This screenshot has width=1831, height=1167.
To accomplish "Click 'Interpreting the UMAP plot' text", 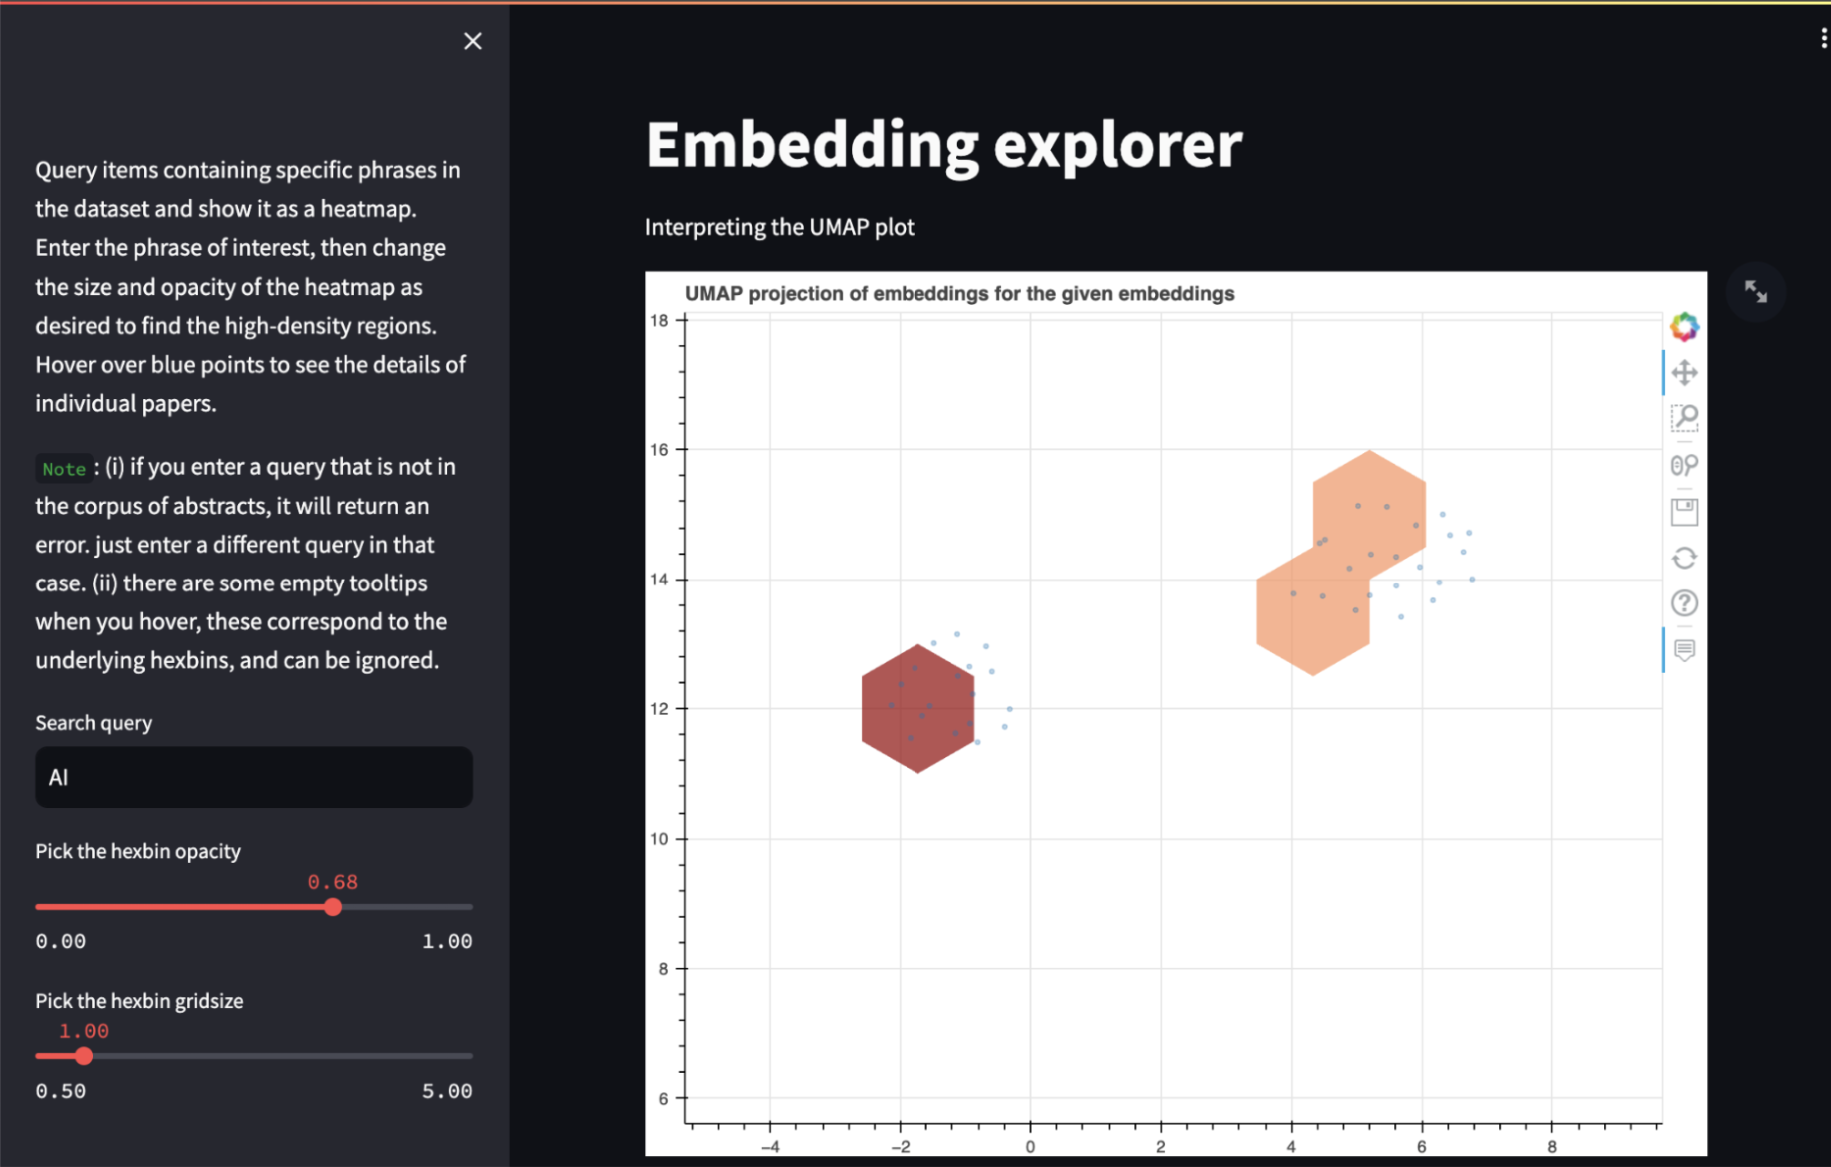I will (780, 227).
